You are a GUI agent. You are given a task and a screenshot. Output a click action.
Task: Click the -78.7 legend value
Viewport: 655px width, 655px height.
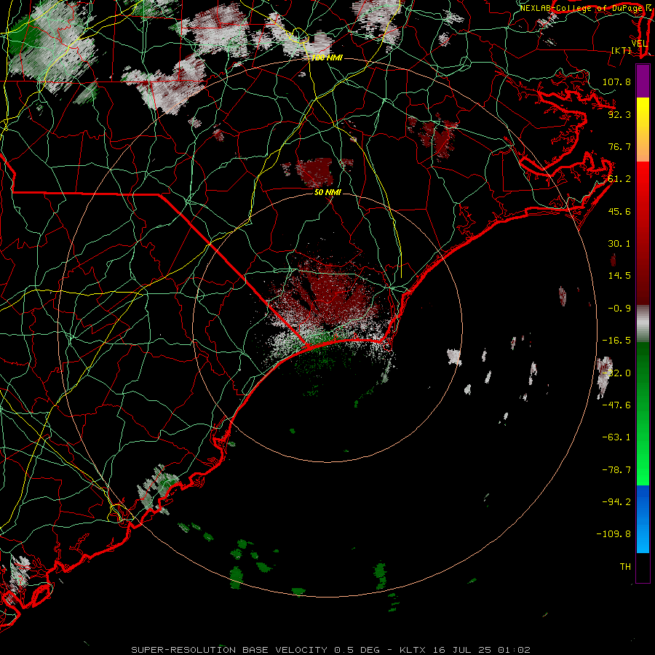coord(616,470)
